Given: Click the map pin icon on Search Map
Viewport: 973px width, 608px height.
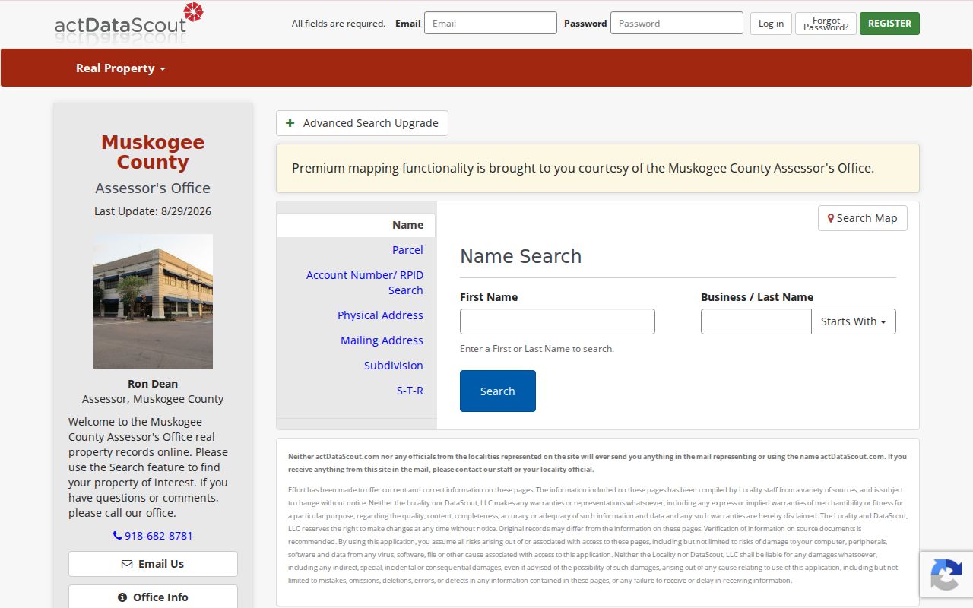Looking at the screenshot, I should (831, 218).
